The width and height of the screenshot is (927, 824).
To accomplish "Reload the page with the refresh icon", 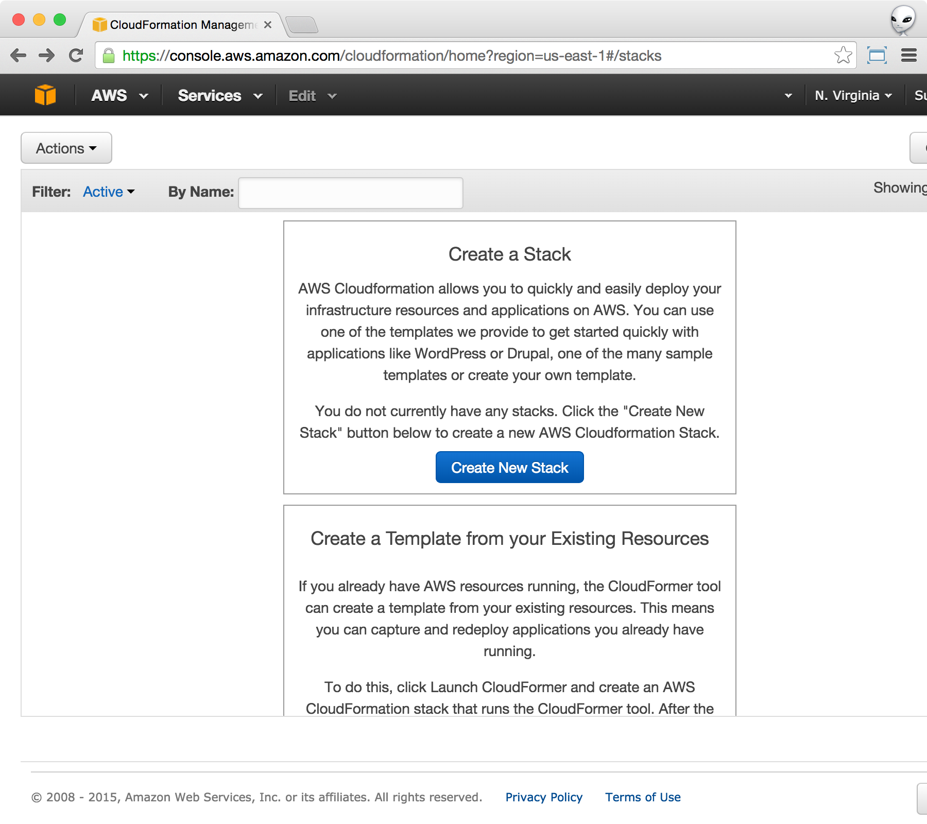I will click(76, 56).
